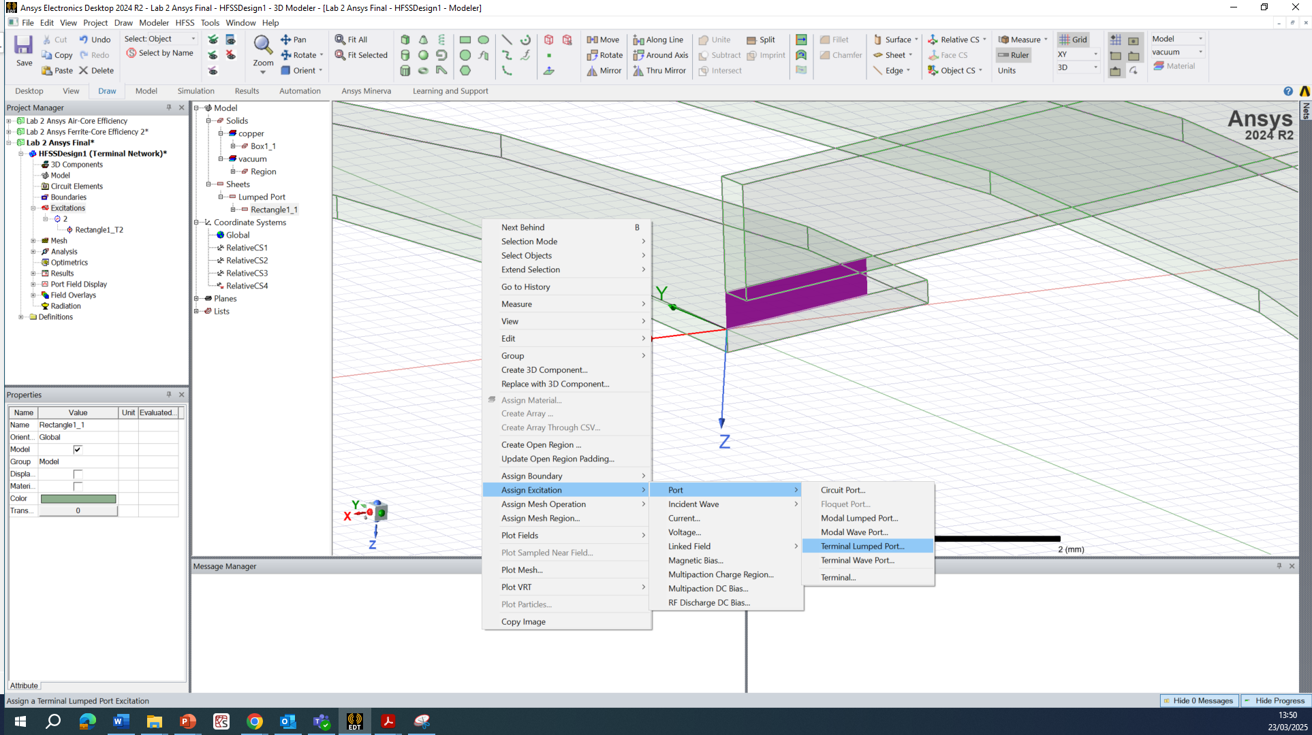The image size is (1312, 735).
Task: Toggle the Display Wireframe checkbox
Action: coord(78,474)
